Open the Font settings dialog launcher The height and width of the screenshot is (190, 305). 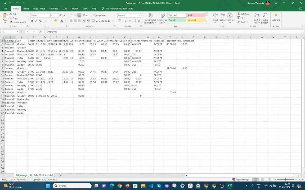pos(66,26)
